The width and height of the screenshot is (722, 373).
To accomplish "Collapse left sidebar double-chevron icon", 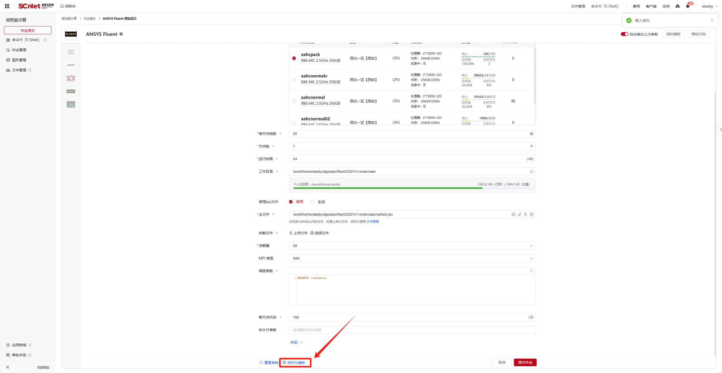I will click(x=8, y=367).
